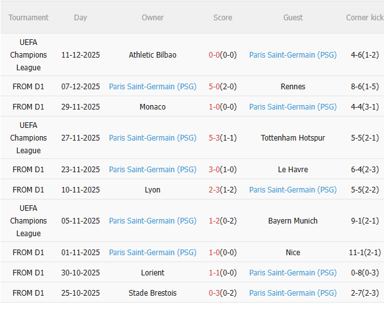Open PSG link in the Lyon match row
This screenshot has height=309, width=384.
[x=293, y=190]
